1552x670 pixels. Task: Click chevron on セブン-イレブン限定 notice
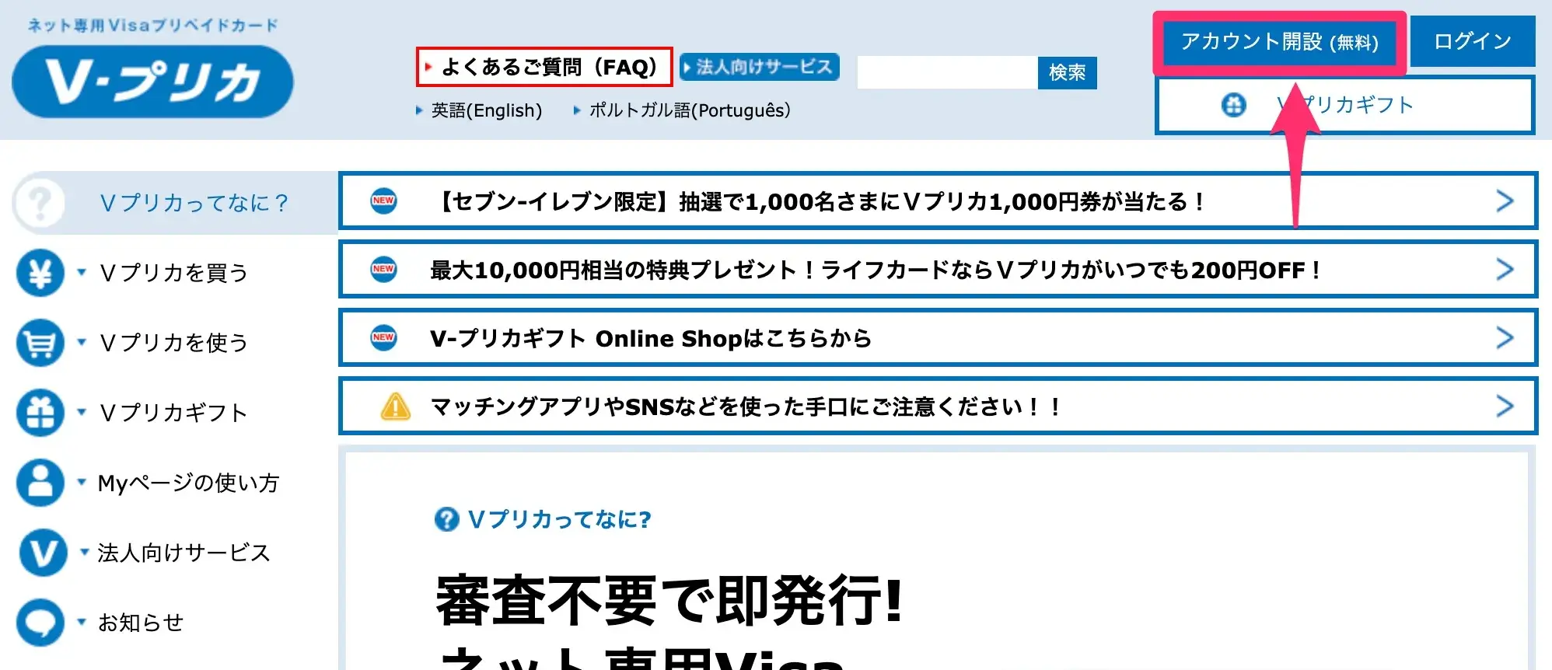(1505, 201)
